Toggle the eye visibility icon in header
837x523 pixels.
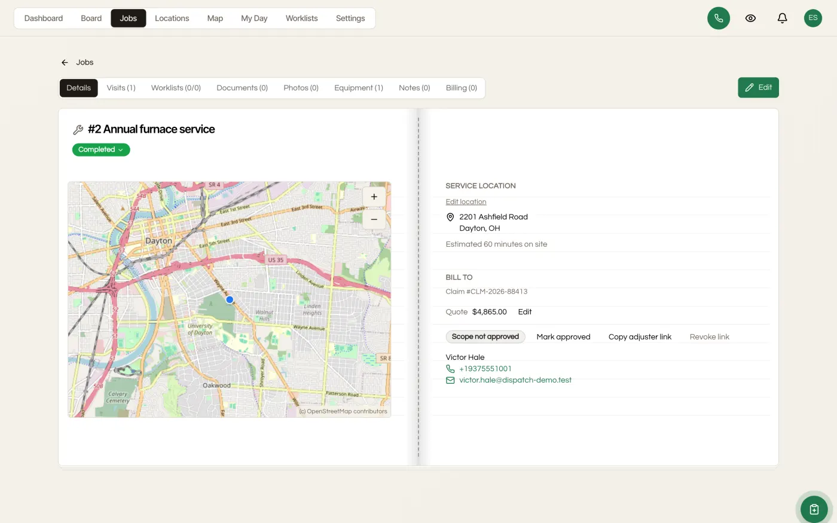[x=750, y=18]
